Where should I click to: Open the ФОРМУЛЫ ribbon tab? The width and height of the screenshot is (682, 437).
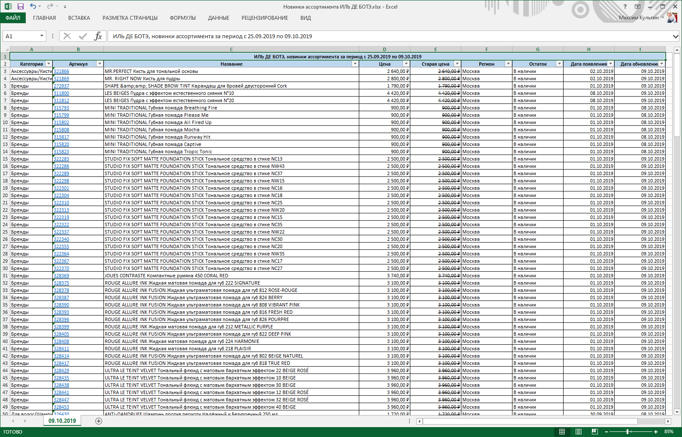(x=183, y=18)
